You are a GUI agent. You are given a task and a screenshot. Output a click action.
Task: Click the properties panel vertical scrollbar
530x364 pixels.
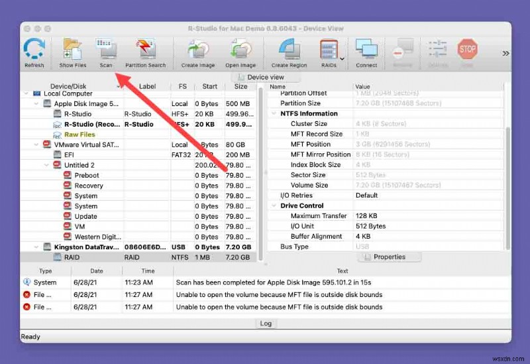[507, 188]
